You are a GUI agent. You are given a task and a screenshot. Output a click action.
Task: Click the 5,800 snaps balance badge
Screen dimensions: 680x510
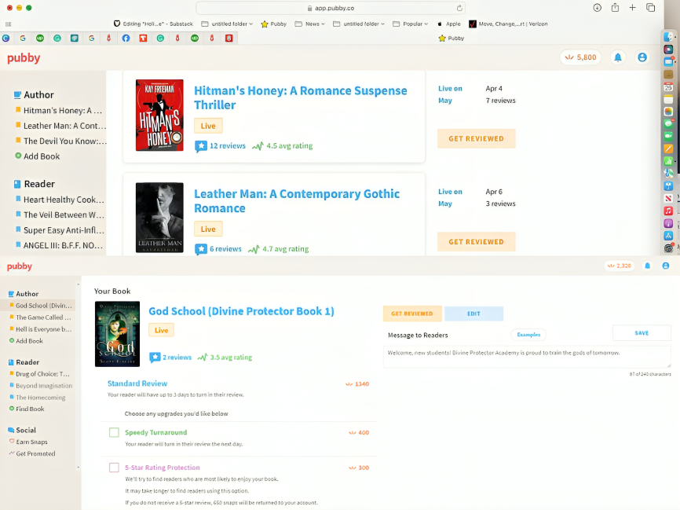579,57
